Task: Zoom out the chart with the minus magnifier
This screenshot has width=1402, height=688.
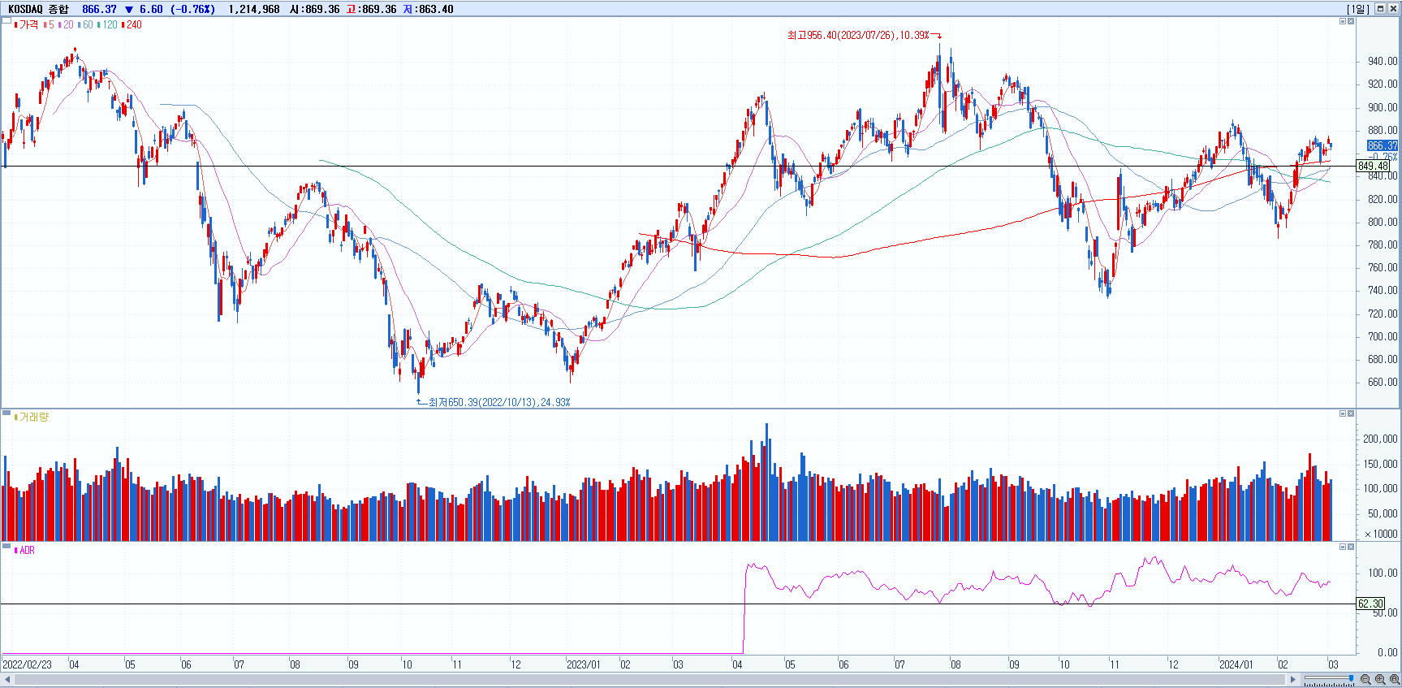Action: tap(1365, 679)
